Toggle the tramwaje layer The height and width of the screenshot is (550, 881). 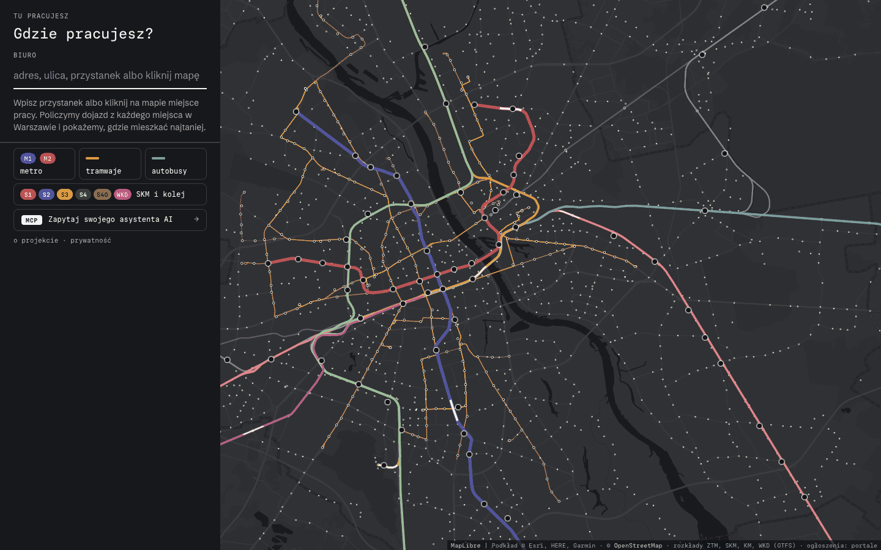click(x=110, y=164)
